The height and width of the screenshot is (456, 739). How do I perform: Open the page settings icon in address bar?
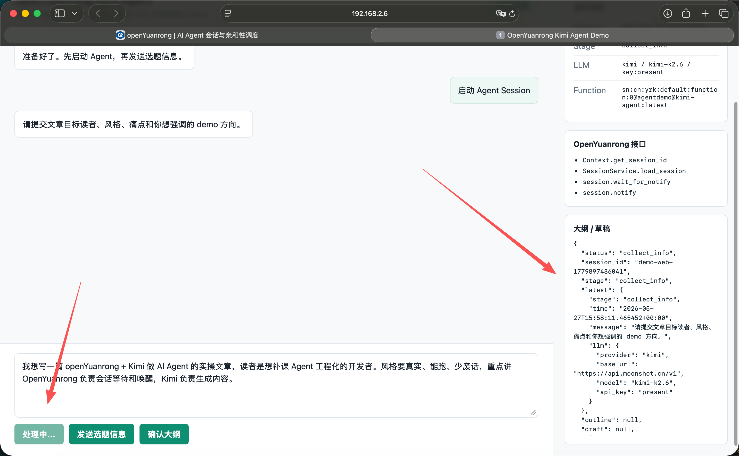click(228, 14)
